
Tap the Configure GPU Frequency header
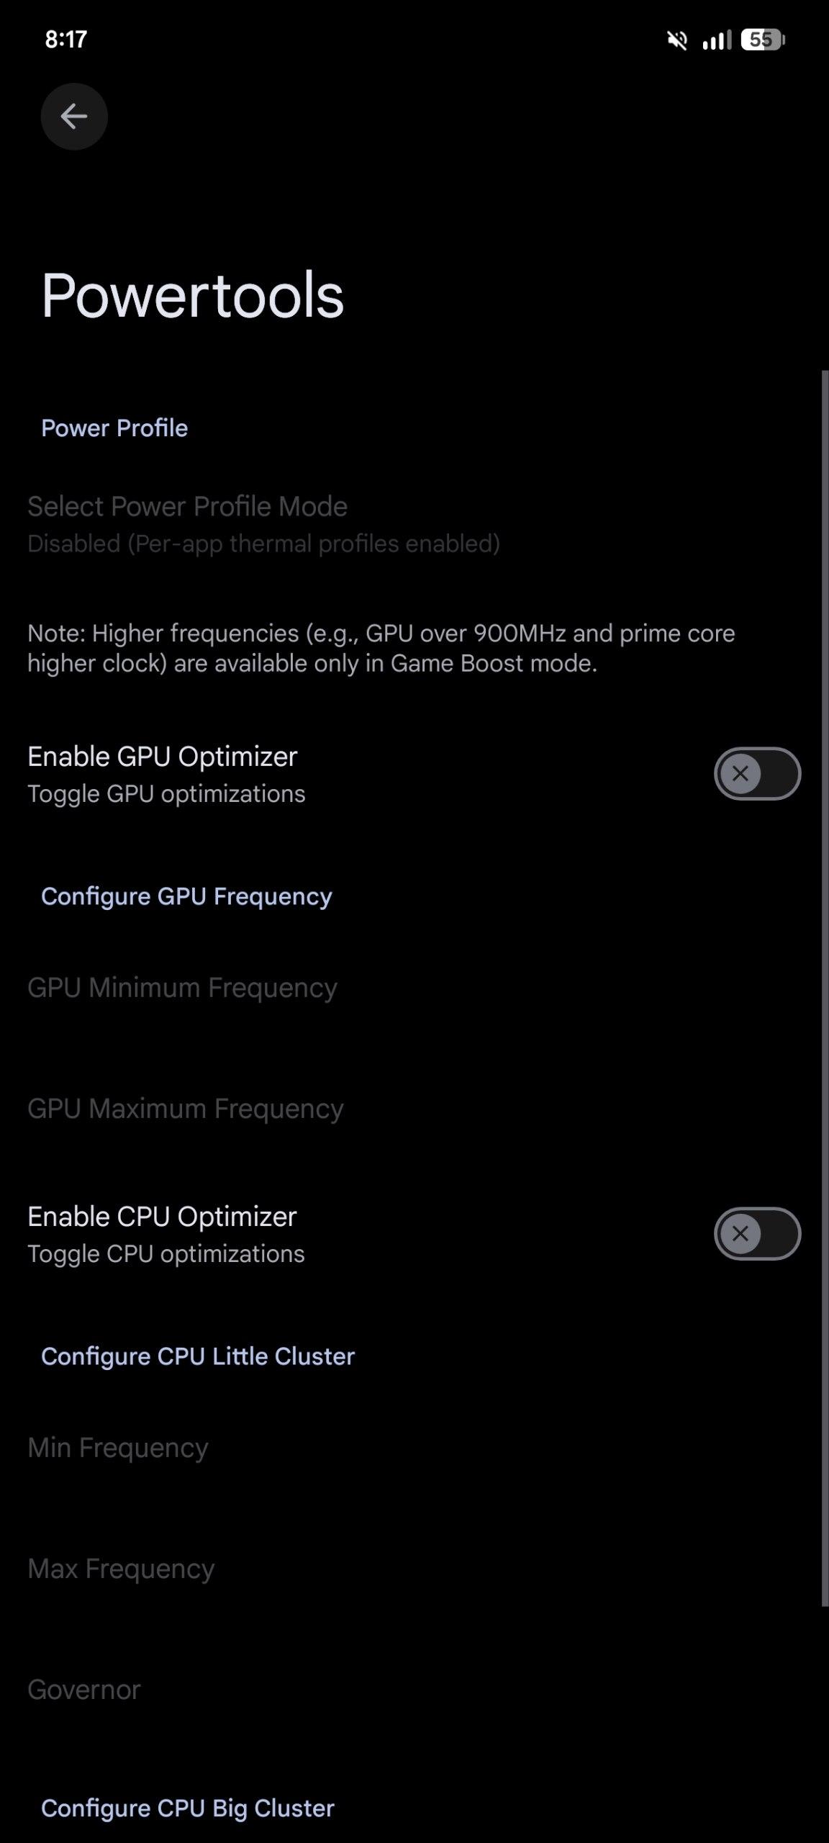[186, 896]
